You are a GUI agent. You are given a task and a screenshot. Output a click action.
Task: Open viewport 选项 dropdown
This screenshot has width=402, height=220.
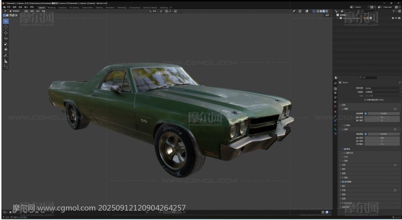pos(328,15)
